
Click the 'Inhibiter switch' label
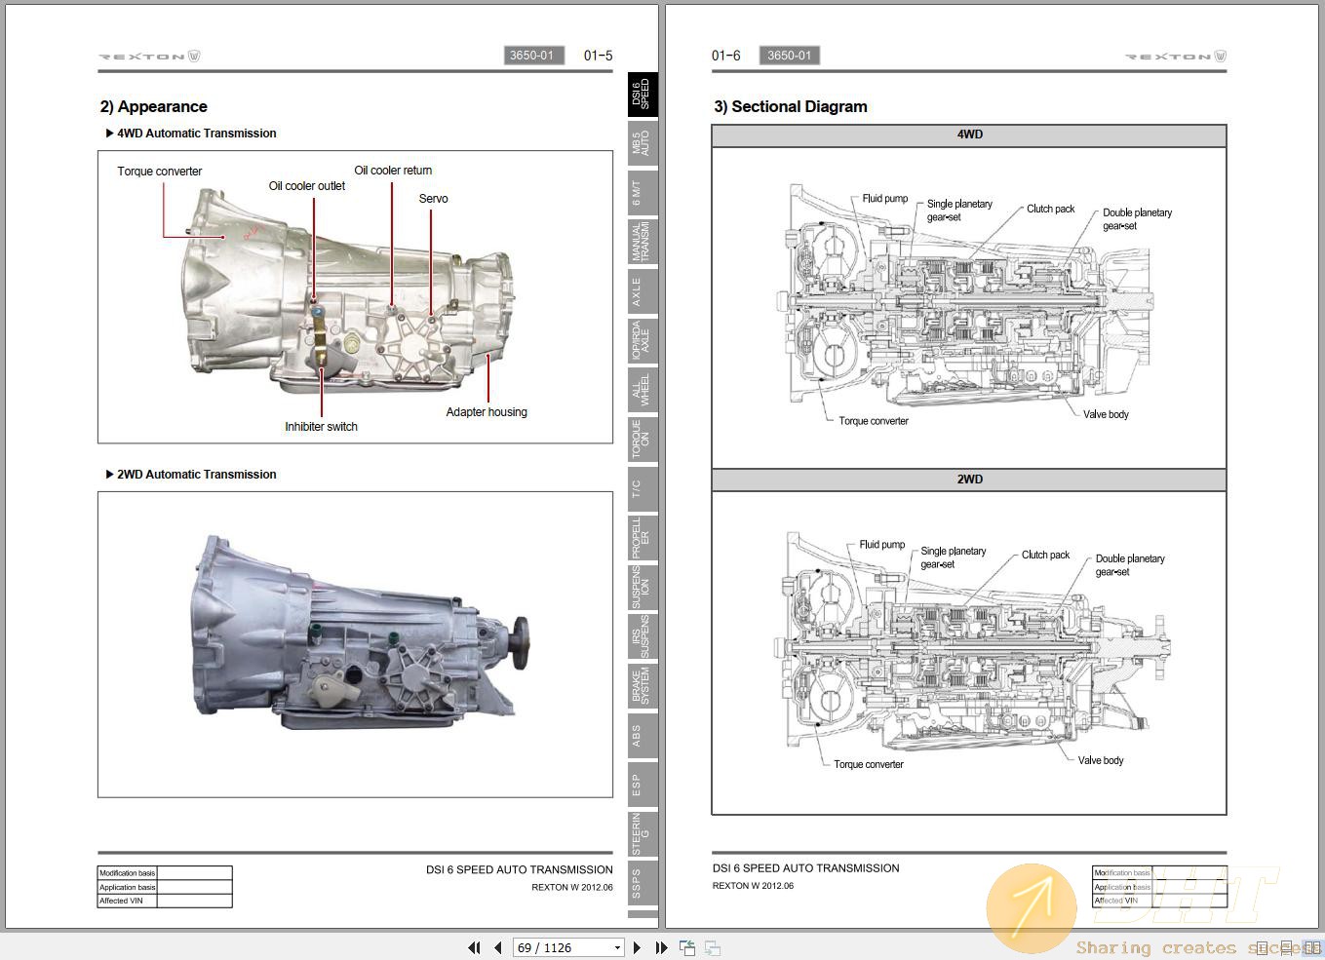point(321,427)
